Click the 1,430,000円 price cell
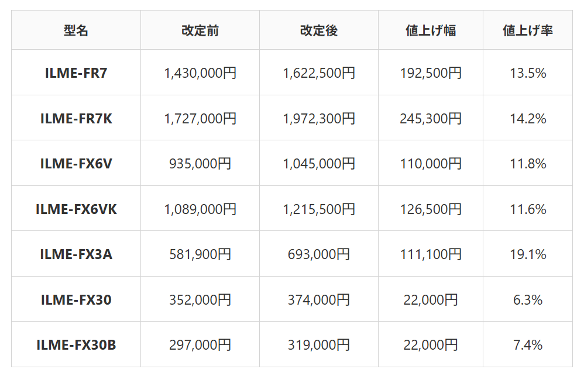Screen dimensions: 584x376 tap(200, 73)
